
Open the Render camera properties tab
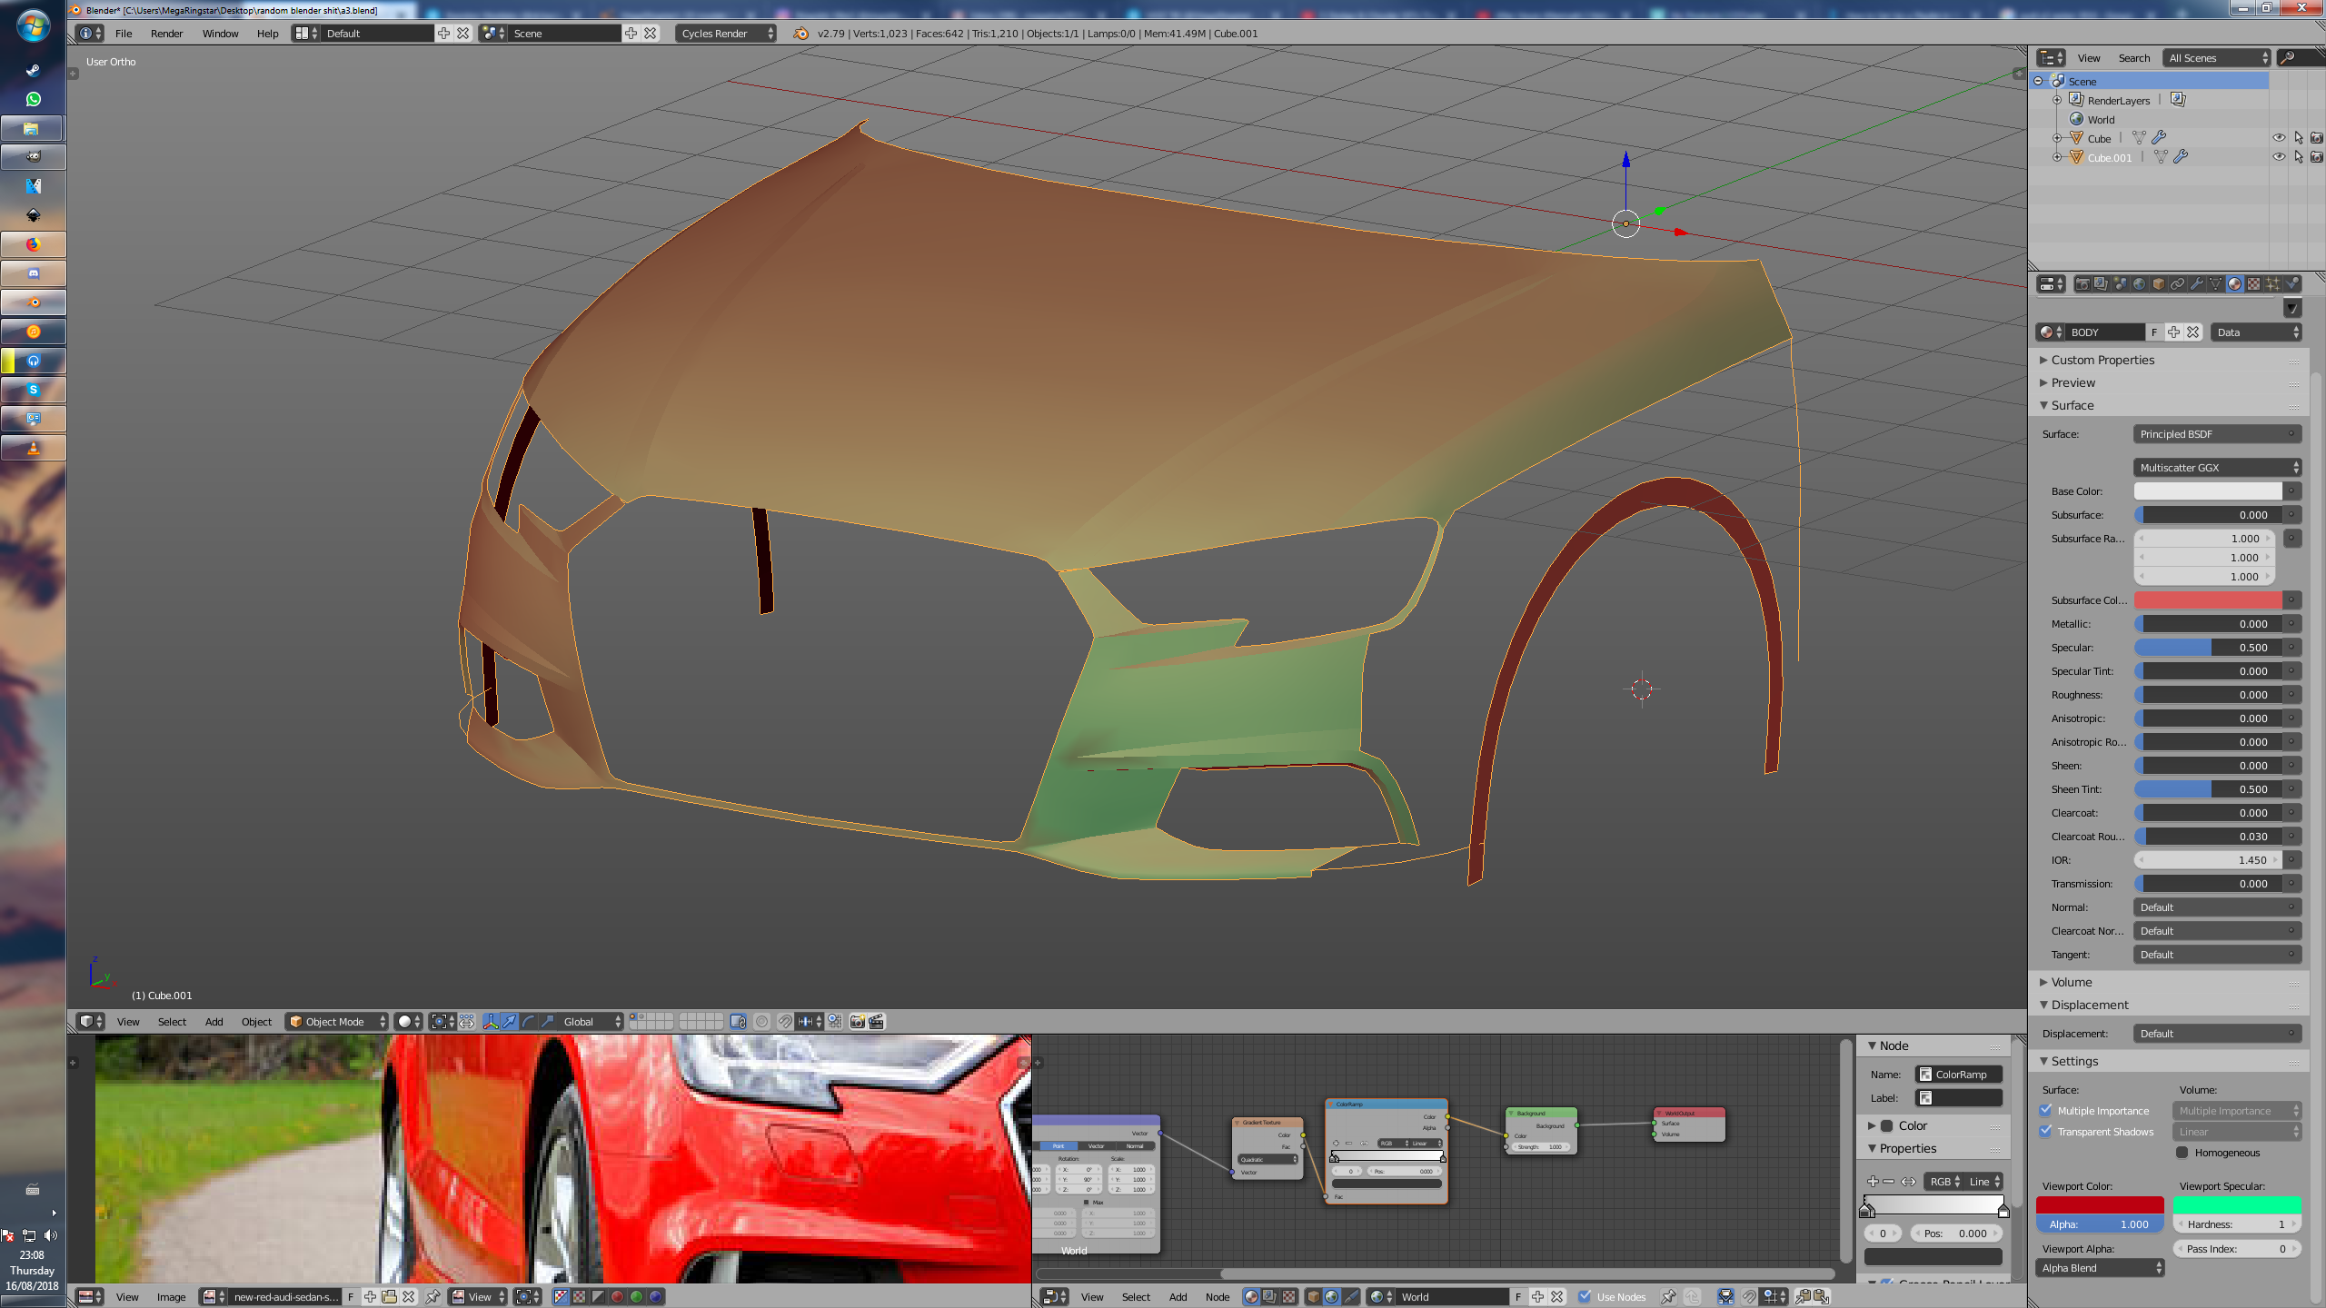click(2082, 284)
